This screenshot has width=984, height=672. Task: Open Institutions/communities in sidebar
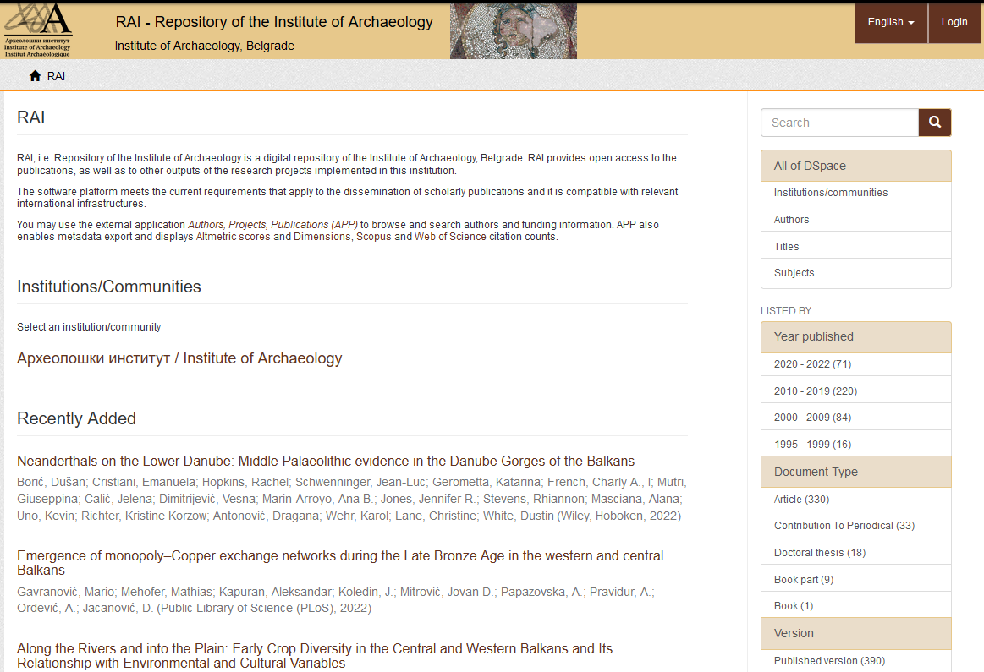point(830,193)
